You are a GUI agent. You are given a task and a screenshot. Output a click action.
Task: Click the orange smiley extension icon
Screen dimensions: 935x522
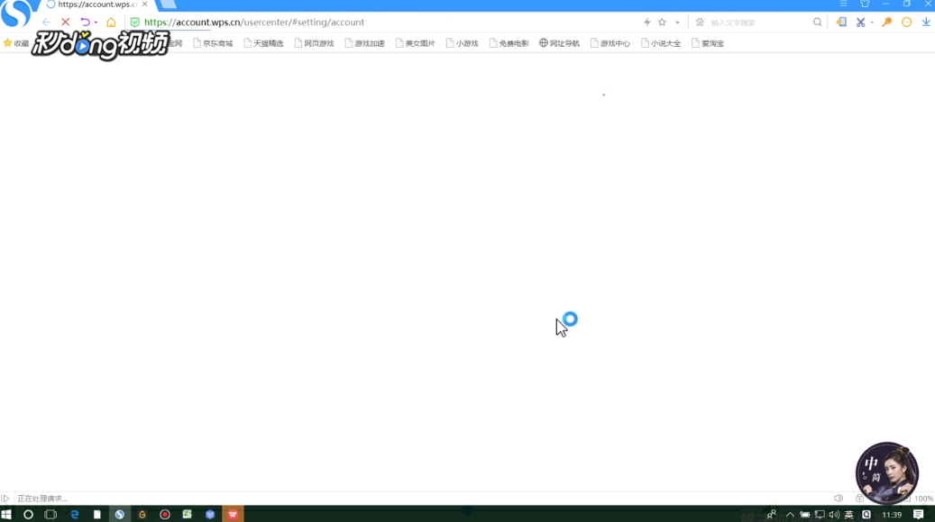(x=906, y=22)
